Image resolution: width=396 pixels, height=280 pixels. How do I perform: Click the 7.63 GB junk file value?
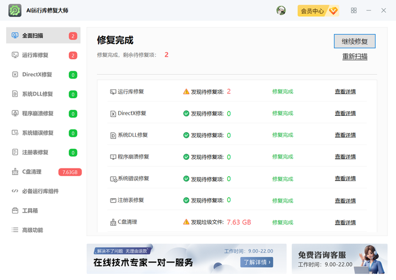tap(239, 222)
